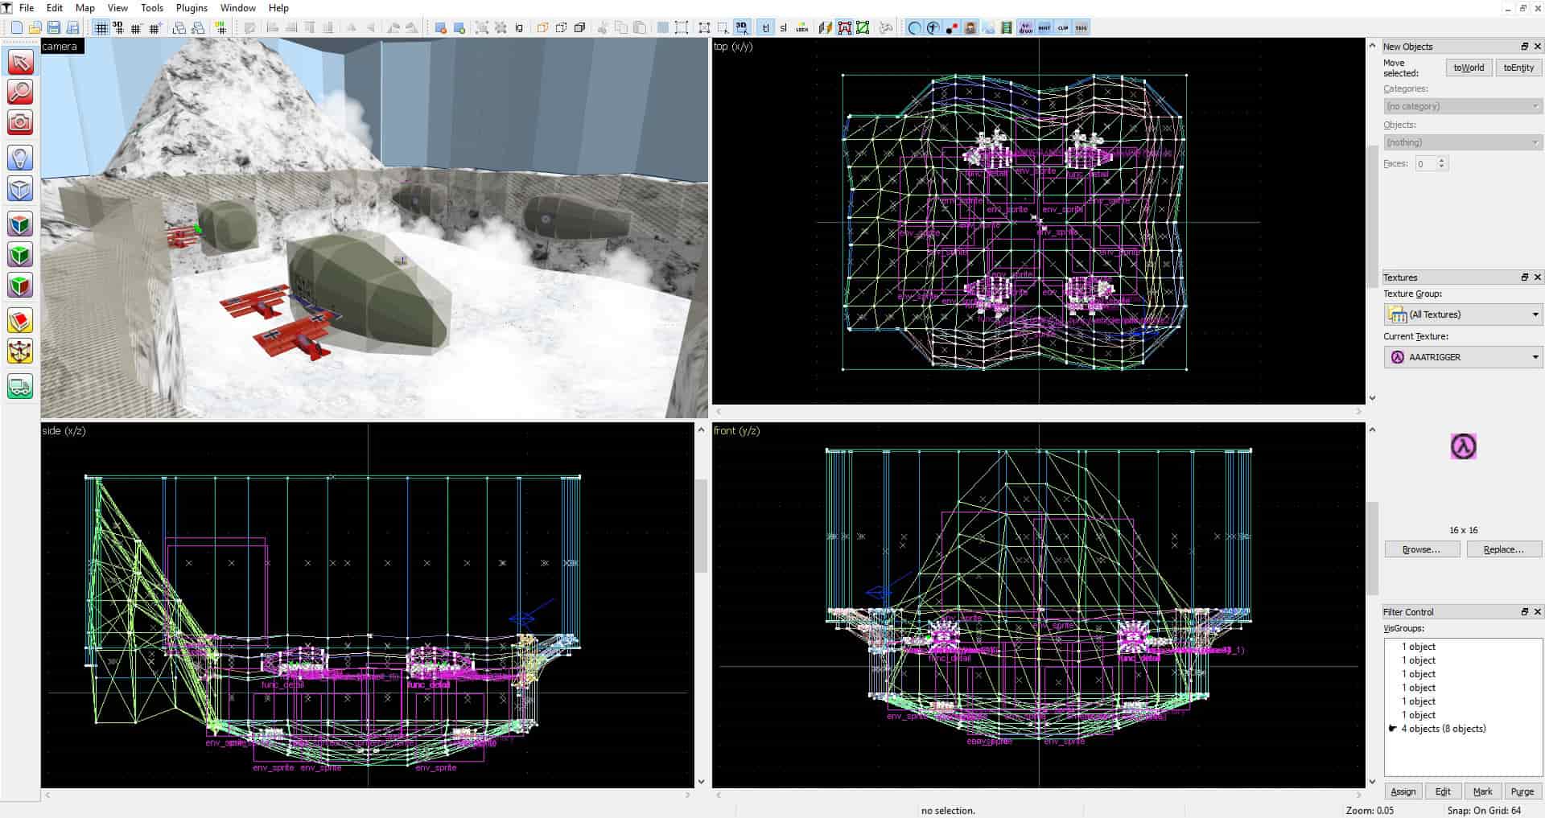Click the toEntity button
The height and width of the screenshot is (818, 1545).
point(1518,68)
